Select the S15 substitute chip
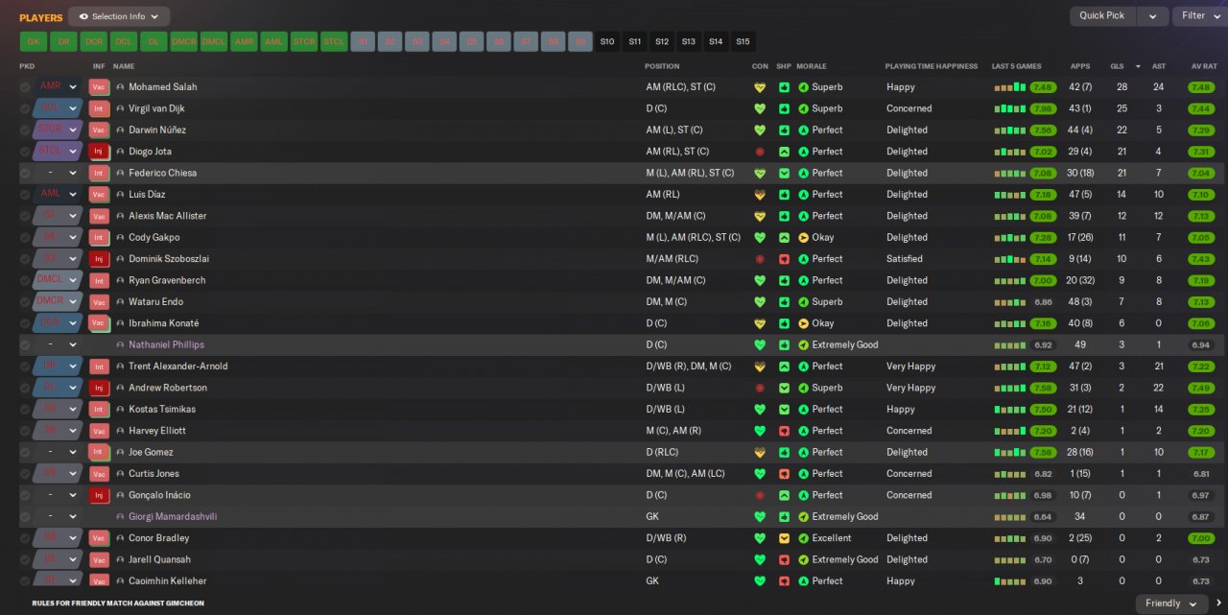This screenshot has height=615, width=1228. point(743,42)
